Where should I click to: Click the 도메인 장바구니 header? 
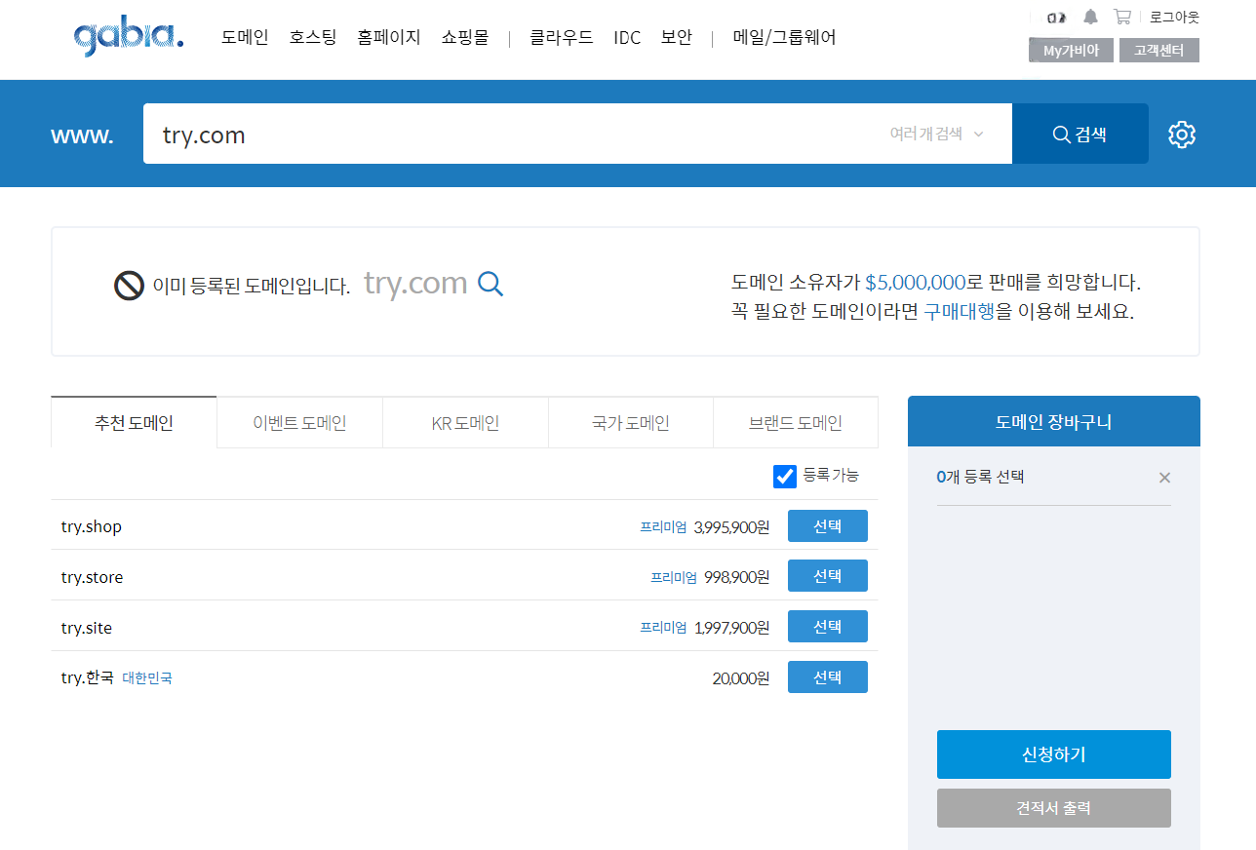tap(1054, 422)
